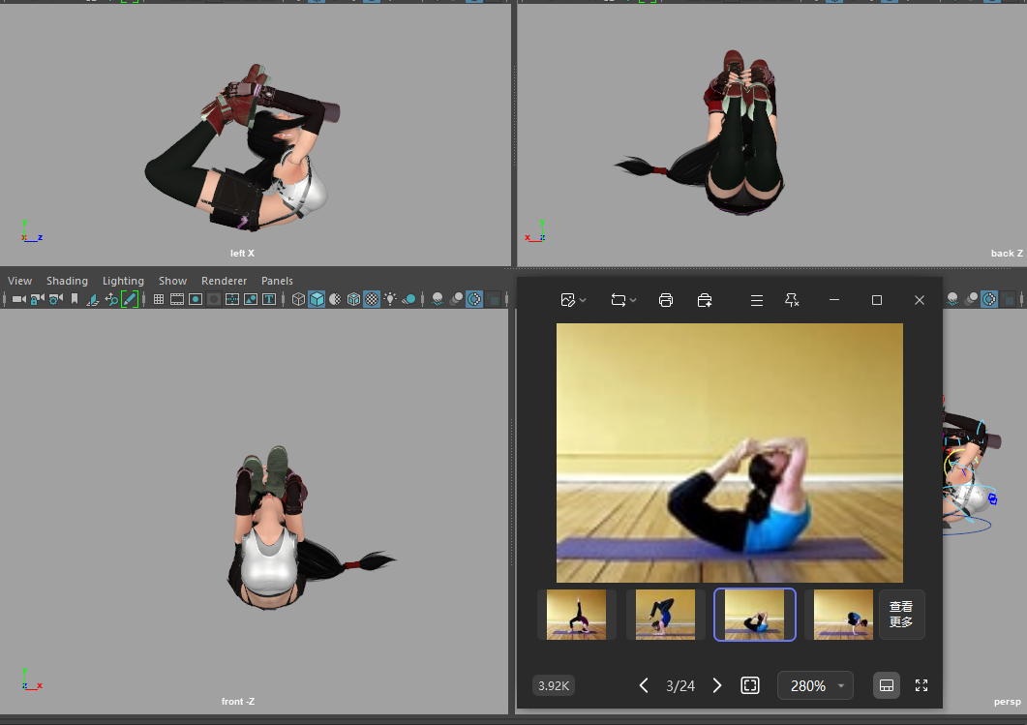The image size is (1027, 725).
Task: Enter fullscreen with the expand arrows icon
Action: pyautogui.click(x=921, y=685)
